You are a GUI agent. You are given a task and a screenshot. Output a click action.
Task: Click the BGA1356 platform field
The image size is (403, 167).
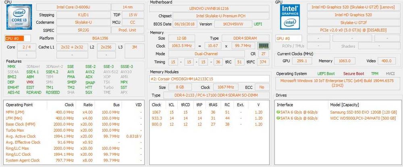(100, 38)
